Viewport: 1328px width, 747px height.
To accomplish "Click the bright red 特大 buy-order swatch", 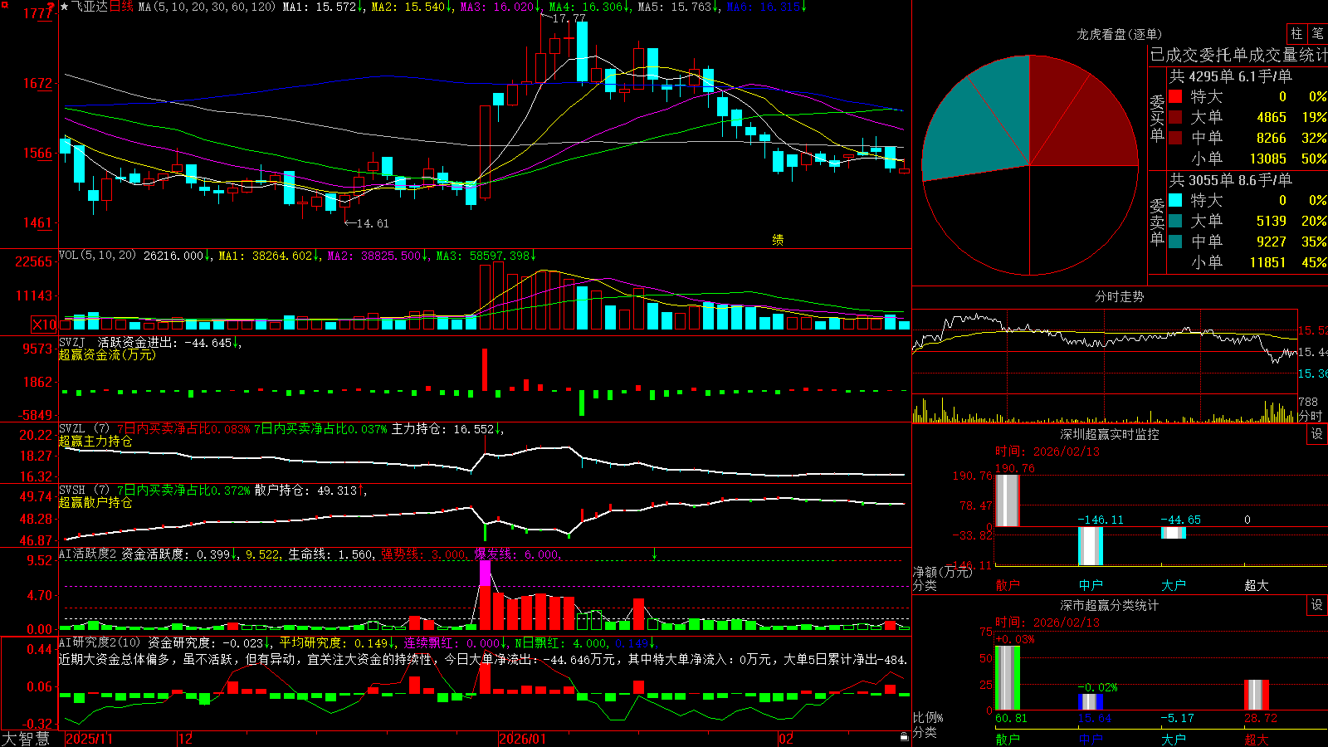I will point(1175,96).
